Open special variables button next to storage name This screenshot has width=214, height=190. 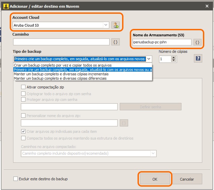click(197, 42)
